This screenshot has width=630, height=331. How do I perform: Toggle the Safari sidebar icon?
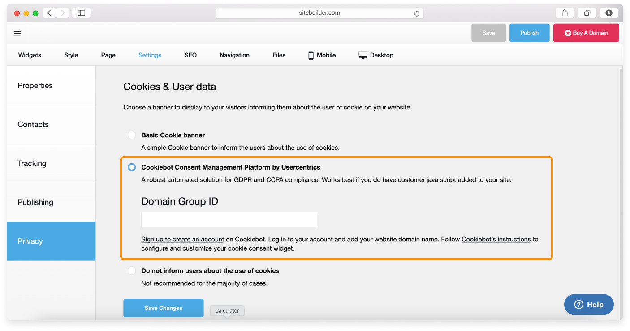pos(81,13)
